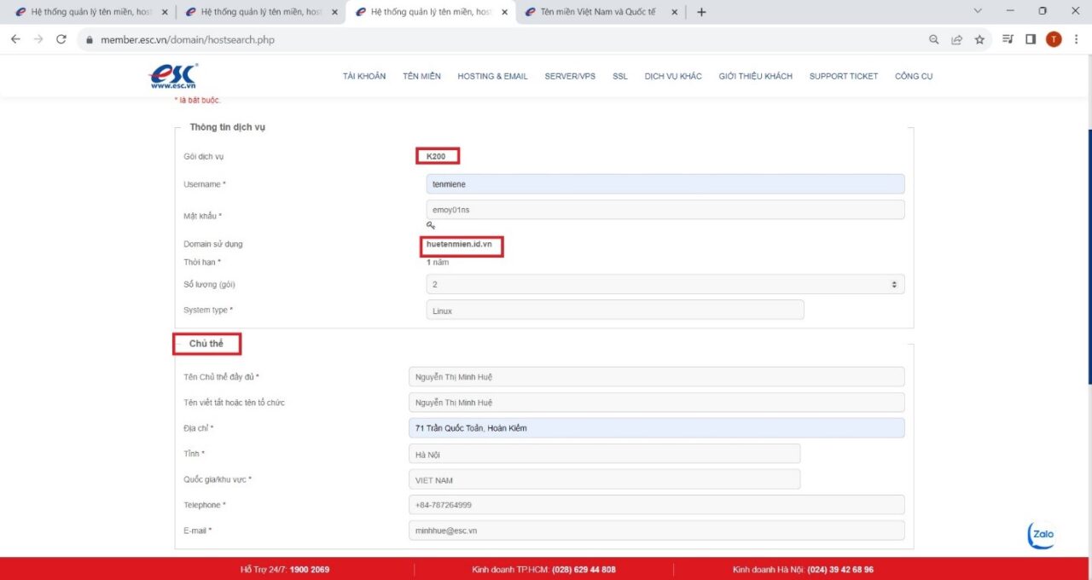Open Chrome three-dot menu
Viewport: 1092px width, 580px height.
(1076, 39)
